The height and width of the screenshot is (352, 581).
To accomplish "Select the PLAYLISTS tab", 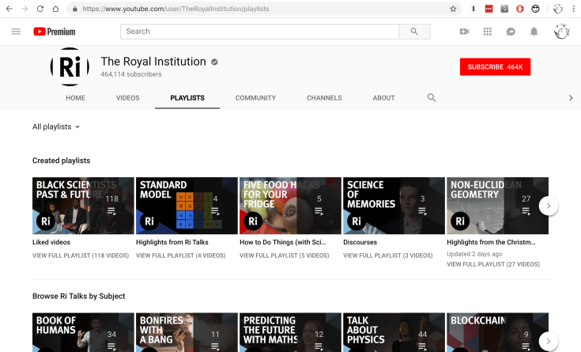I will 187,98.
